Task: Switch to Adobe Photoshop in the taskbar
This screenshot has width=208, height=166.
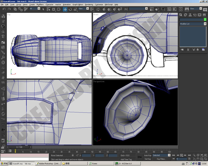Action: (x=48, y=163)
